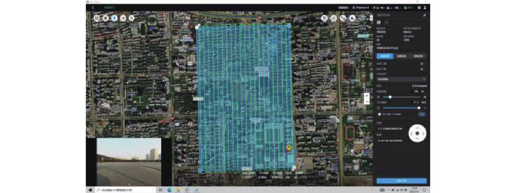Switch to the third parameter tab
This screenshot has height=193, width=516.
point(418,56)
